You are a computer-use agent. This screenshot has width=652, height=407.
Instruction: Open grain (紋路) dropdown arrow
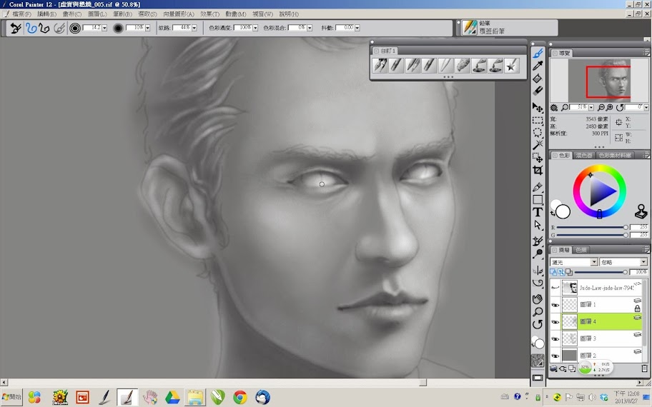pos(194,28)
